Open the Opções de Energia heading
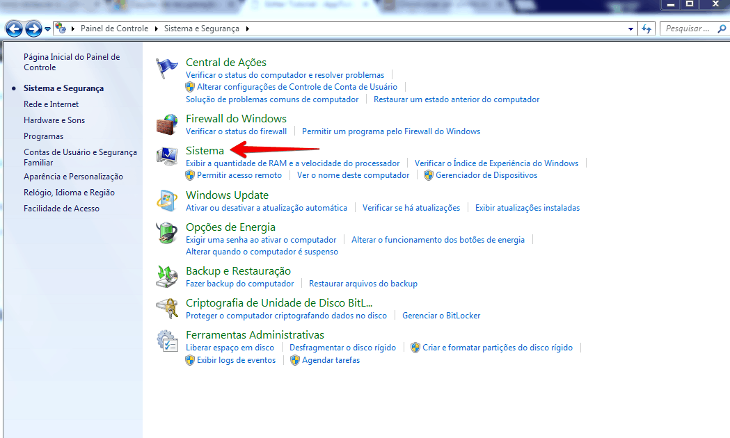The width and height of the screenshot is (730, 438). click(x=230, y=227)
